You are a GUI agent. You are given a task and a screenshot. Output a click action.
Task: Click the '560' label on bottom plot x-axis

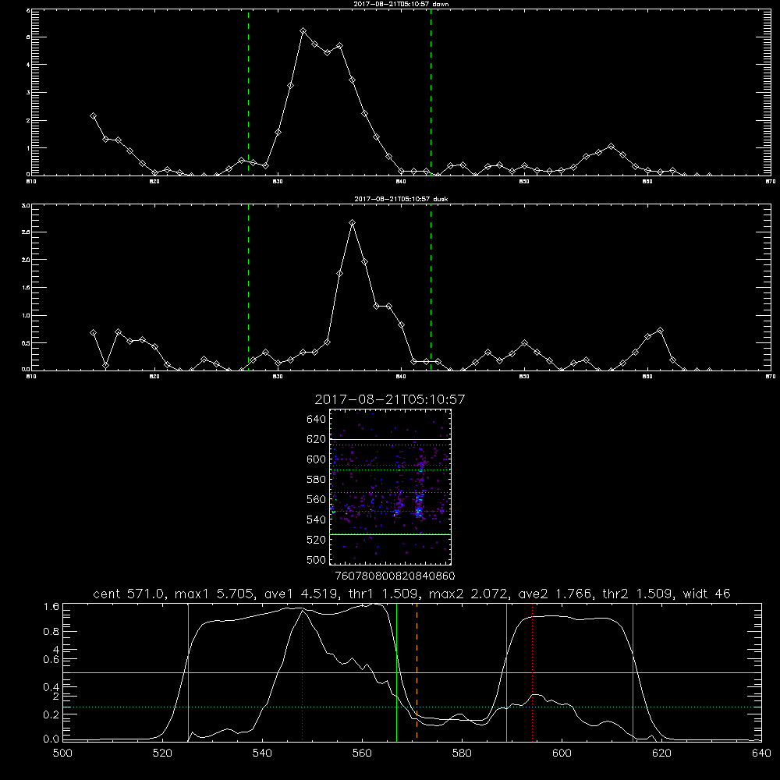coord(362,753)
